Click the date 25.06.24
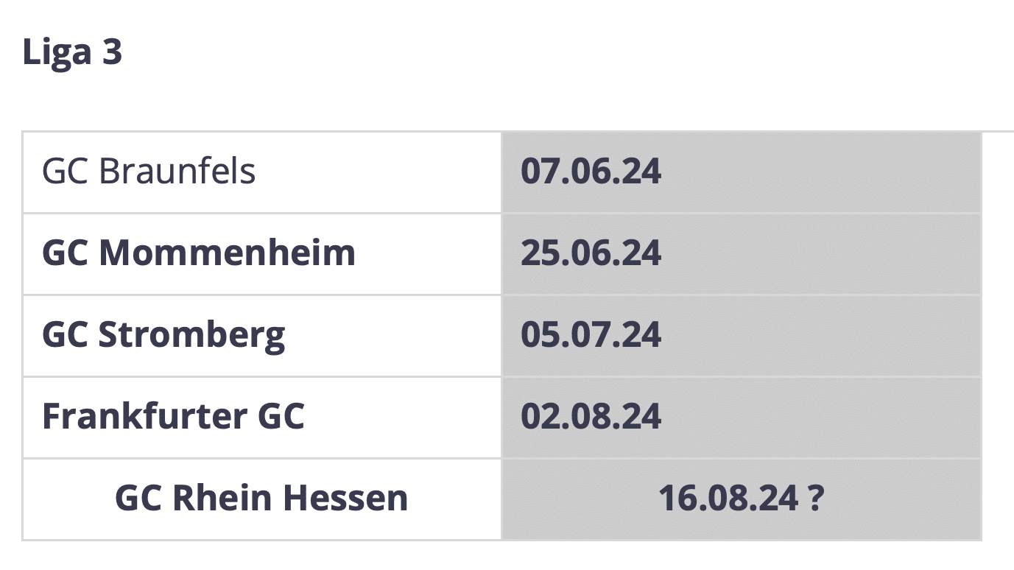This screenshot has width=1014, height=570. point(591,253)
